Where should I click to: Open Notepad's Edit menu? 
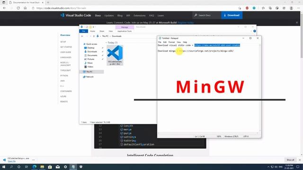(165, 42)
